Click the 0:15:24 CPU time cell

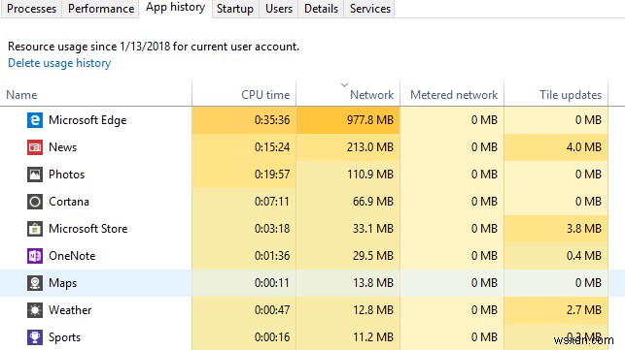[244, 147]
